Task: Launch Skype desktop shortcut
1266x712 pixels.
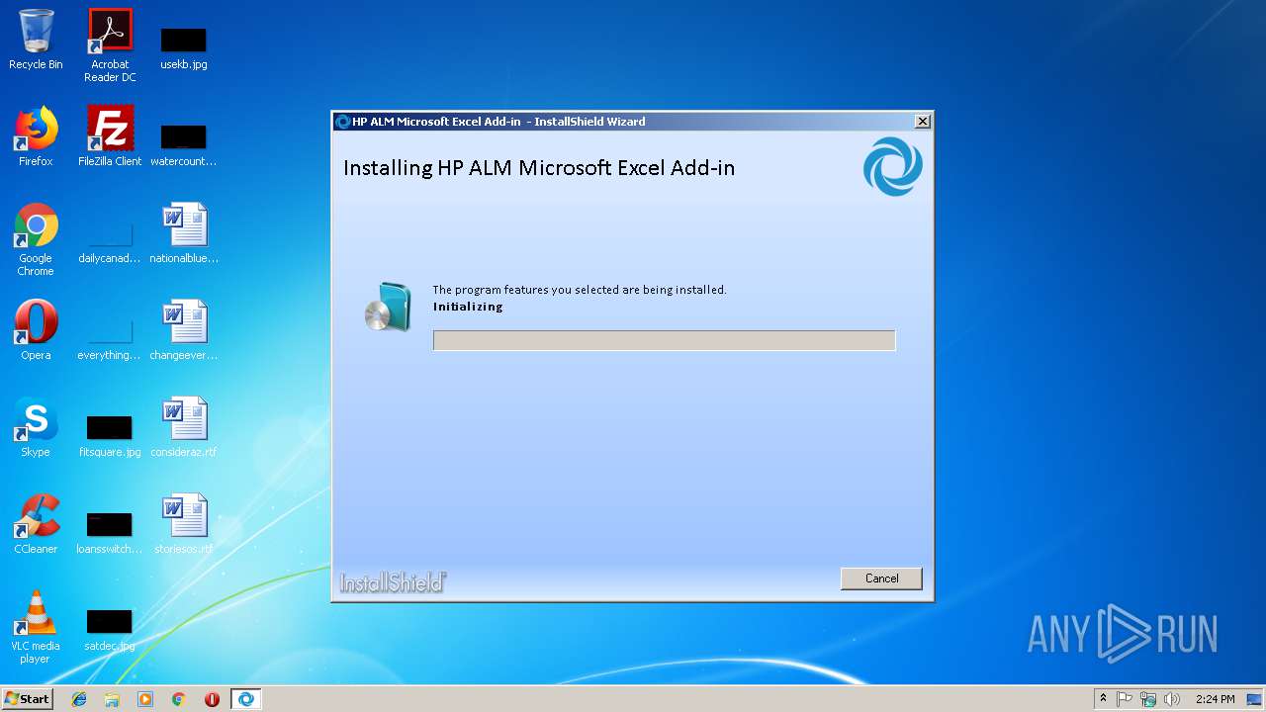Action: pyautogui.click(x=36, y=427)
